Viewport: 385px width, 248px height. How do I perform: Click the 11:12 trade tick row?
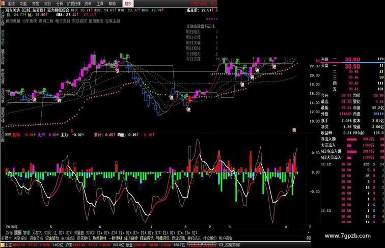352,164
